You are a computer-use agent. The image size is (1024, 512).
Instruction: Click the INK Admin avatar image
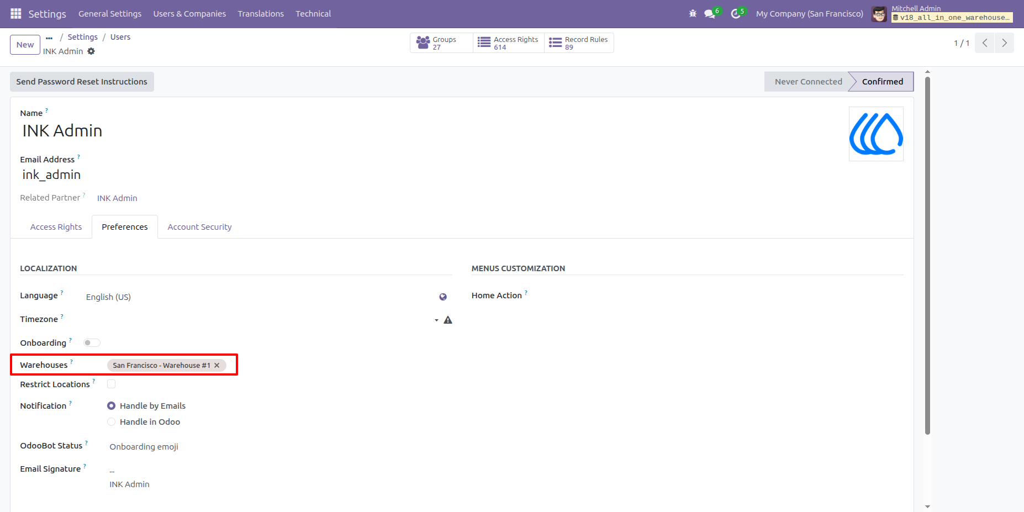[x=876, y=134]
